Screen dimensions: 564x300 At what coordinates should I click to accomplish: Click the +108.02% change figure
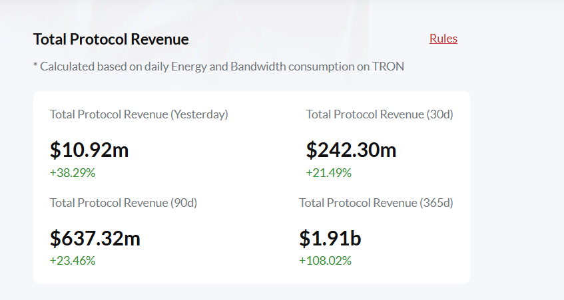[x=325, y=261]
